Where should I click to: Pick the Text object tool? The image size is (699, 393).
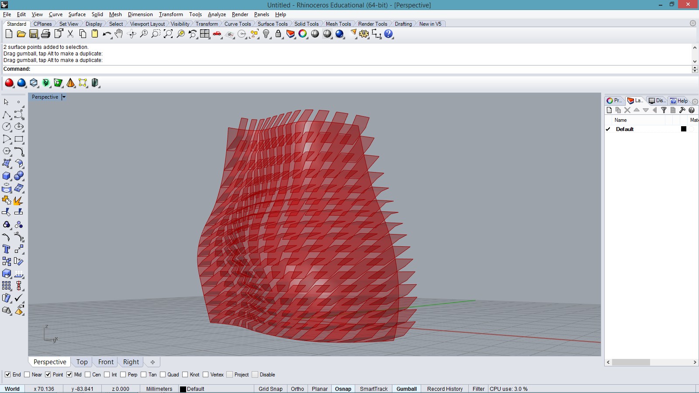(7, 249)
